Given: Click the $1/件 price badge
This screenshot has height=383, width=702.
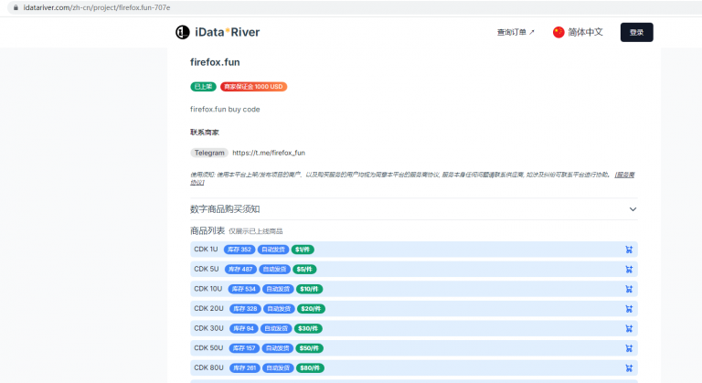Looking at the screenshot, I should click(x=303, y=250).
